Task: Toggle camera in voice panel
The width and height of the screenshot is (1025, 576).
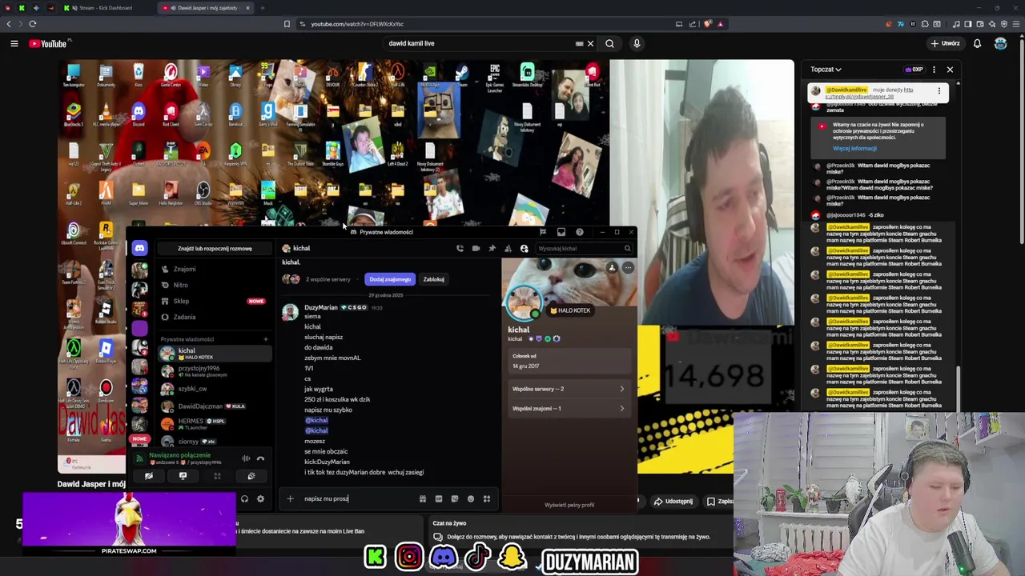Action: [x=149, y=476]
